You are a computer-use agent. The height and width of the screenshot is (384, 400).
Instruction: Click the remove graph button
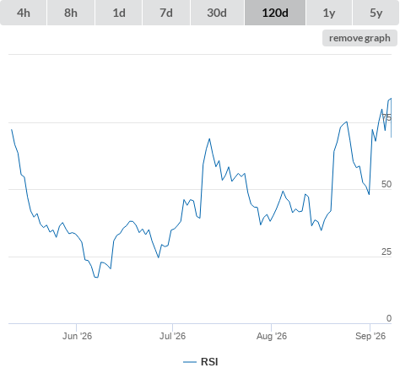[x=359, y=38]
